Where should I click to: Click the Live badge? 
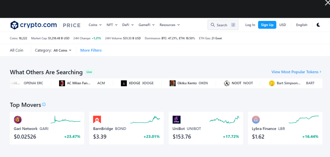click(89, 72)
